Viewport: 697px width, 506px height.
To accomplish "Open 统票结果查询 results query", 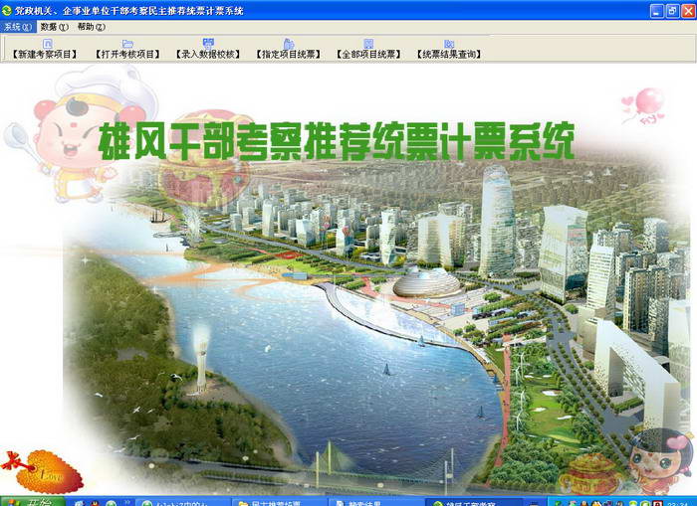I will tap(449, 50).
